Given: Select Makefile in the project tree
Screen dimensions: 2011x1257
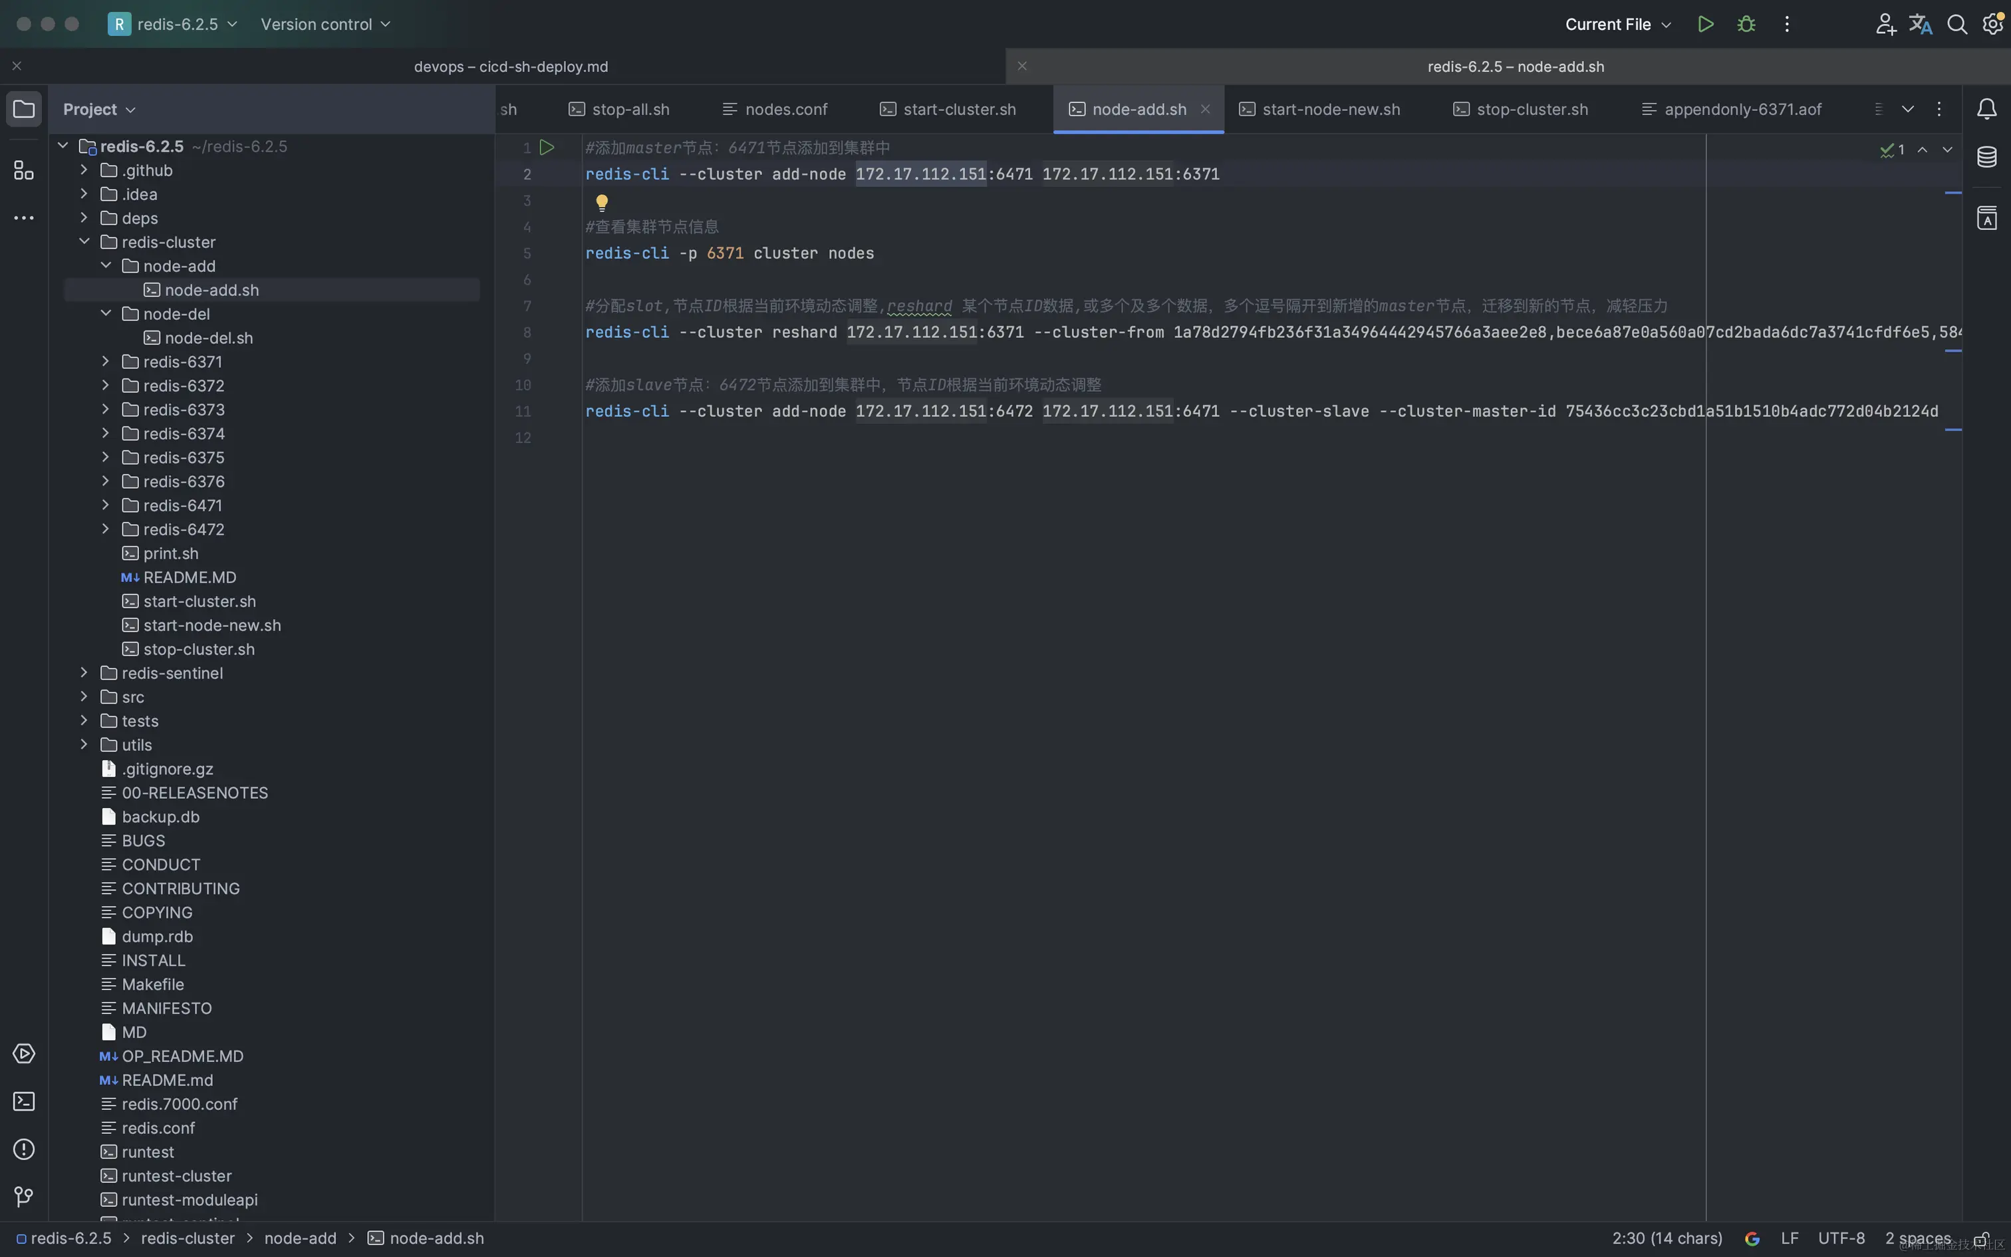Looking at the screenshot, I should click(153, 984).
